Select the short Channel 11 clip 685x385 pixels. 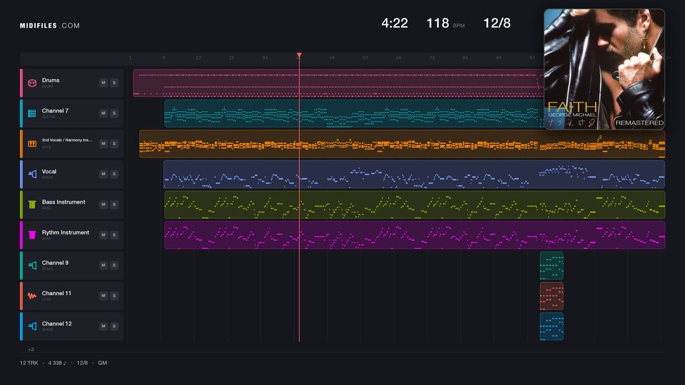click(x=552, y=296)
